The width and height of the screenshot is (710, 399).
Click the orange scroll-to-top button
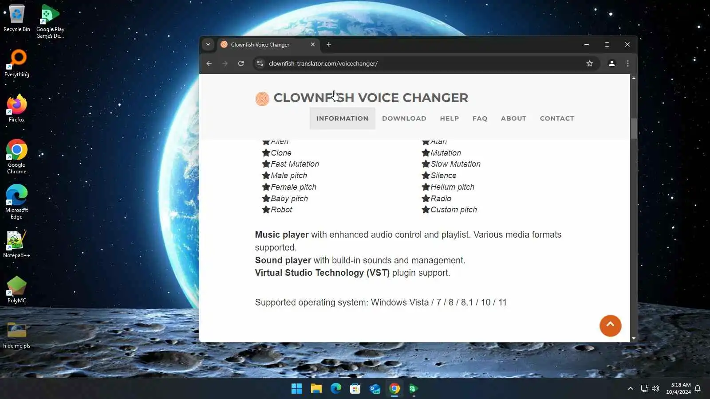pyautogui.click(x=610, y=326)
